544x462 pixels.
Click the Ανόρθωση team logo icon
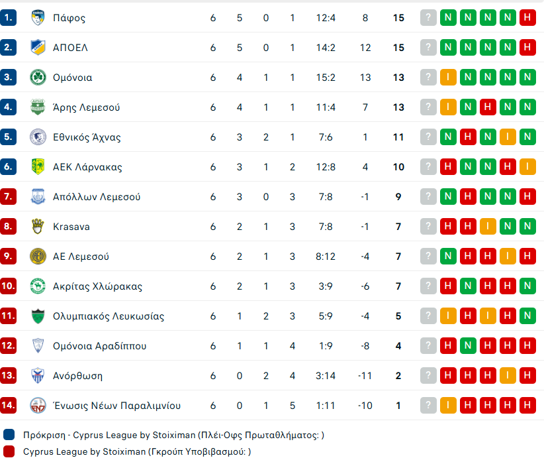pyautogui.click(x=38, y=376)
